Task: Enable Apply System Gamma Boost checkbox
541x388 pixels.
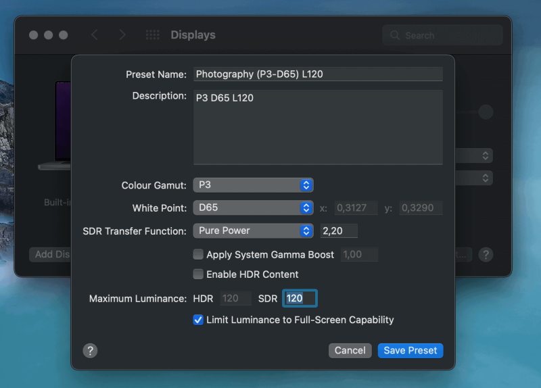Action: tap(198, 255)
